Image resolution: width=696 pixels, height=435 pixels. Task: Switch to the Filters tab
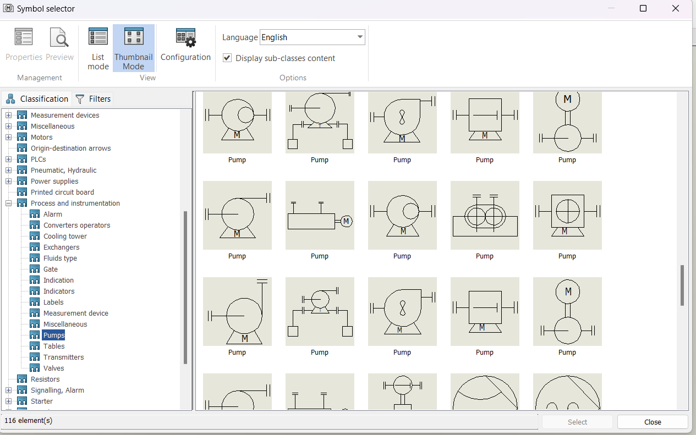coord(93,99)
